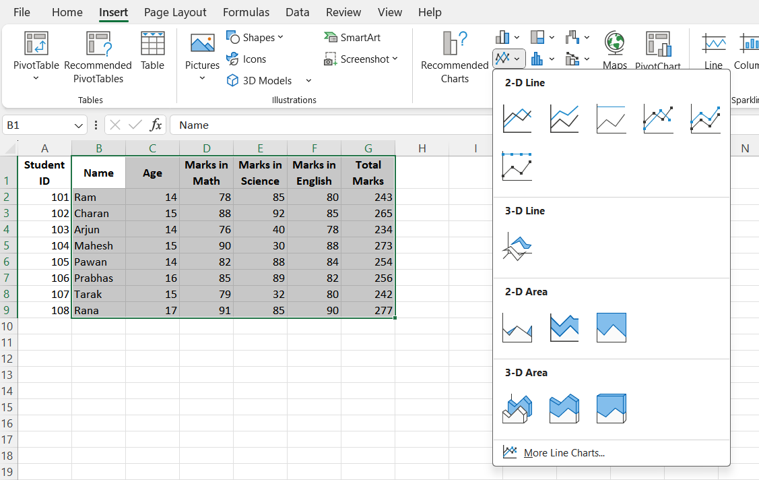Click the Insert Function fx button
This screenshot has width=759, height=480.
[156, 125]
